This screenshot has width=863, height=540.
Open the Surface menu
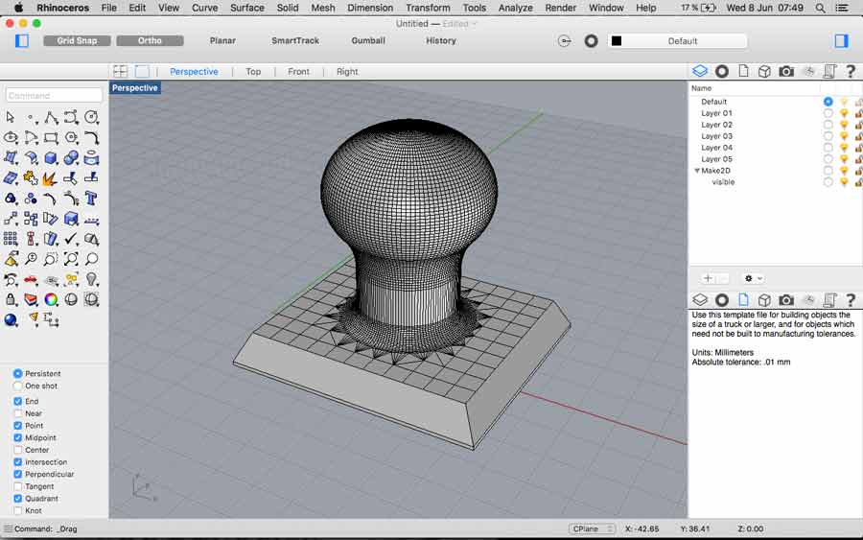[x=247, y=8]
